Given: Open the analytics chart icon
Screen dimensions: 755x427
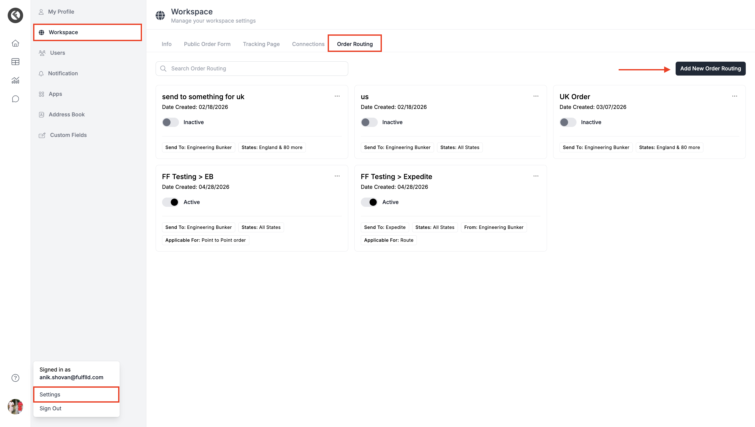Looking at the screenshot, I should pyautogui.click(x=15, y=80).
